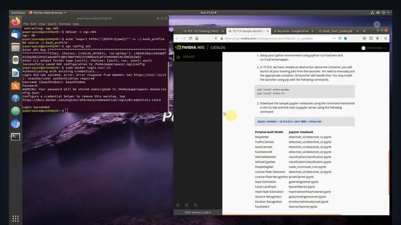Click CATALOG in the NGC header
This screenshot has height=225, width=401.
coord(218,47)
